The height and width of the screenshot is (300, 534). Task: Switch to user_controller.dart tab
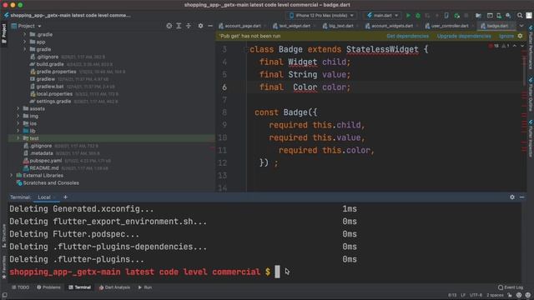pos(449,26)
